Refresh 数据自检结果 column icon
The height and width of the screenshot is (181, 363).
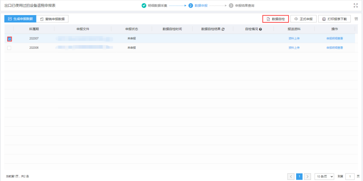pos(223,29)
